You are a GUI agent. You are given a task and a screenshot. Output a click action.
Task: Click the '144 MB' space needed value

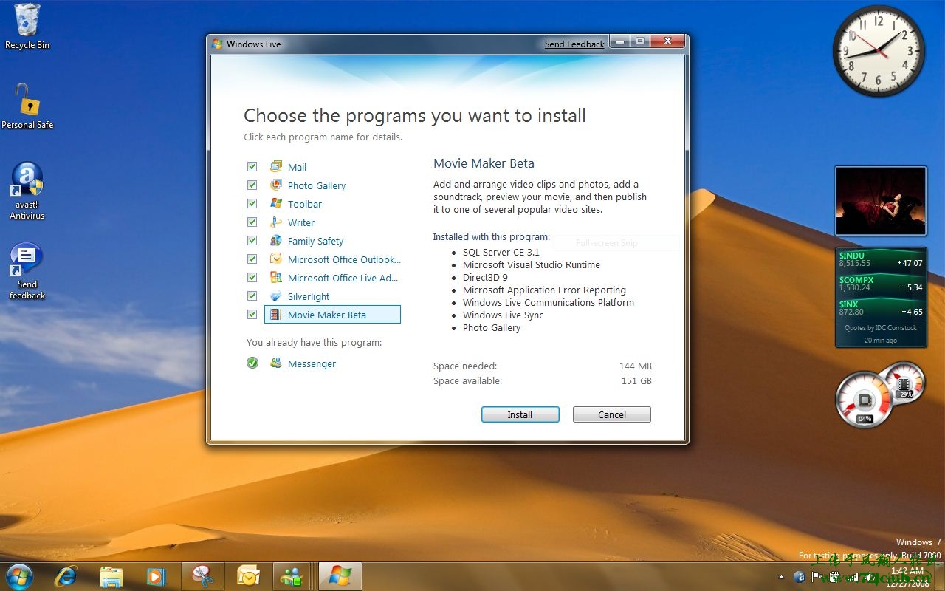[635, 366]
